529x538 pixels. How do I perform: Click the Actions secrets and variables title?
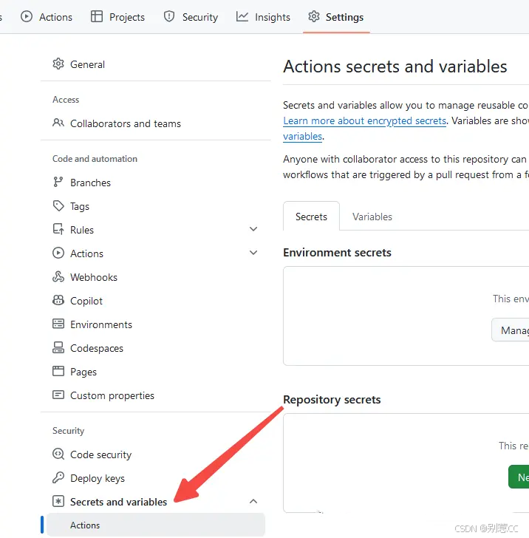pyautogui.click(x=395, y=67)
